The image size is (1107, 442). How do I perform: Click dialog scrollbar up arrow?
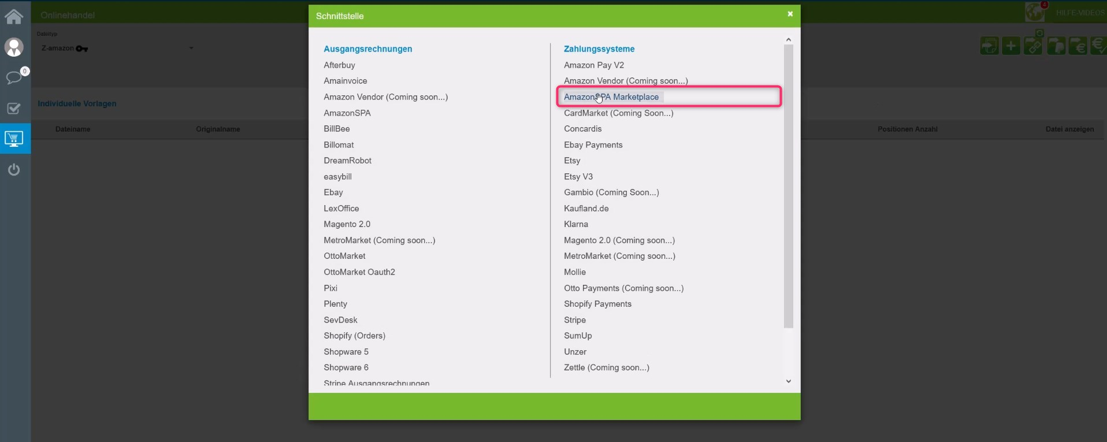tap(789, 40)
